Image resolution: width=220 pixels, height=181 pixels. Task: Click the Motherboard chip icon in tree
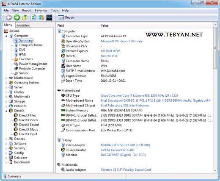coord(11,78)
